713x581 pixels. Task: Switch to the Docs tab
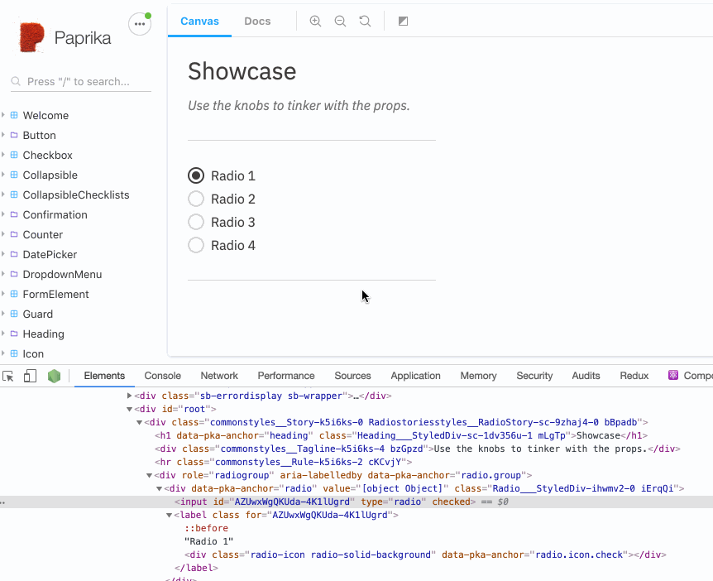pyautogui.click(x=257, y=21)
